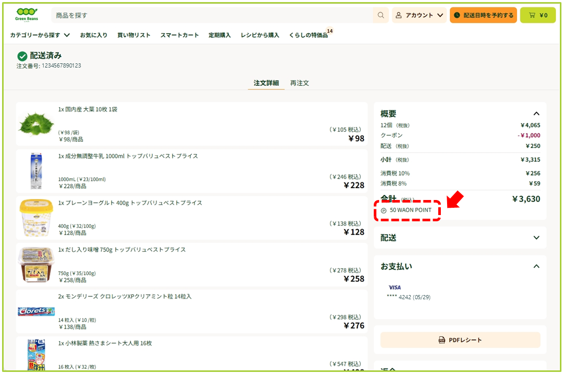This screenshot has height=374, width=563.
Task: Click the product search field
Action: (212, 15)
